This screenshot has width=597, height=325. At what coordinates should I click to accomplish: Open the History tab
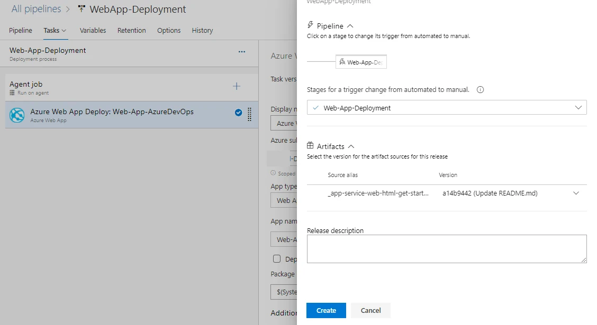[202, 30]
